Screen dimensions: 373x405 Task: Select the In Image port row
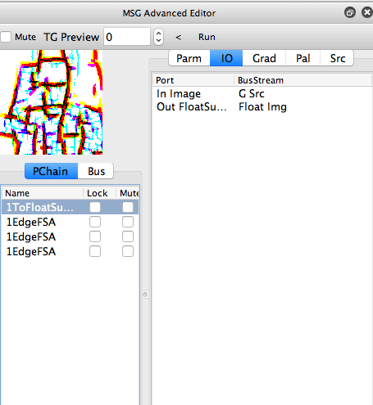click(262, 93)
